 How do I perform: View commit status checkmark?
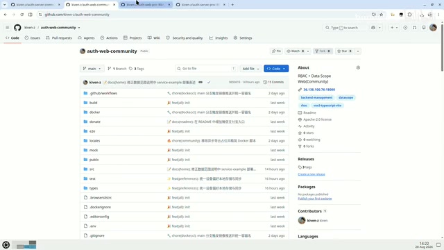pos(209,82)
